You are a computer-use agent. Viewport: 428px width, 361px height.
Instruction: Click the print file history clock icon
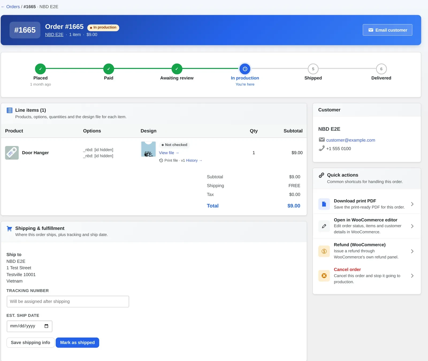click(161, 160)
